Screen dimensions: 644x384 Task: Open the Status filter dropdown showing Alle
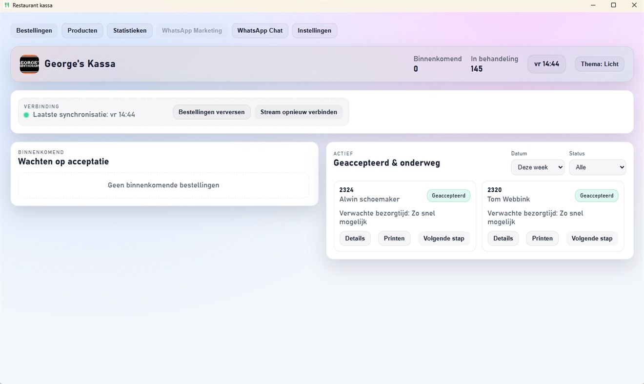tap(598, 167)
